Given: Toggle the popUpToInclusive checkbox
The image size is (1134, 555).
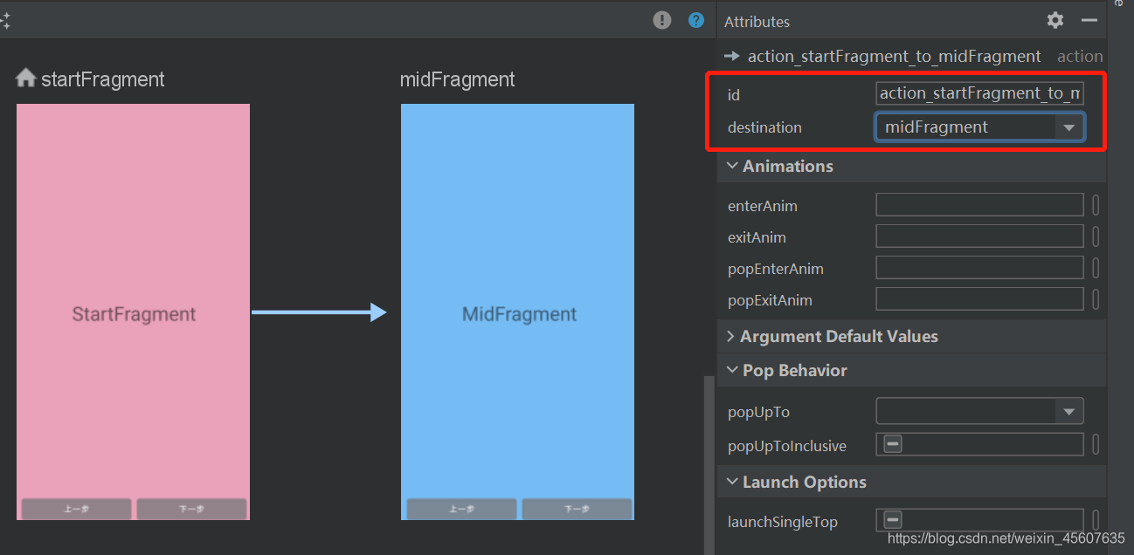Looking at the screenshot, I should pyautogui.click(x=893, y=444).
